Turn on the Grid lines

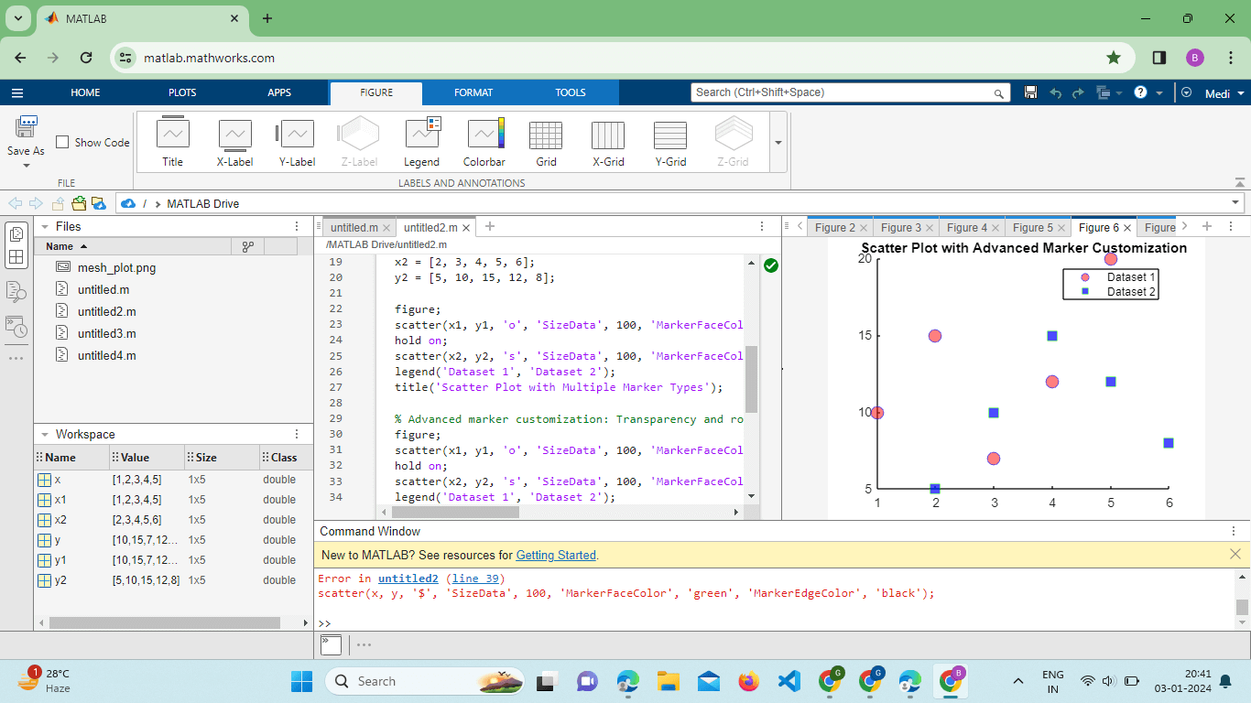tap(546, 142)
